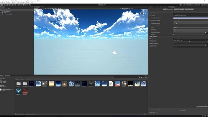Click the Environment Lighting Intensity Multiplier slider
208x117 pixels.
click(189, 24)
